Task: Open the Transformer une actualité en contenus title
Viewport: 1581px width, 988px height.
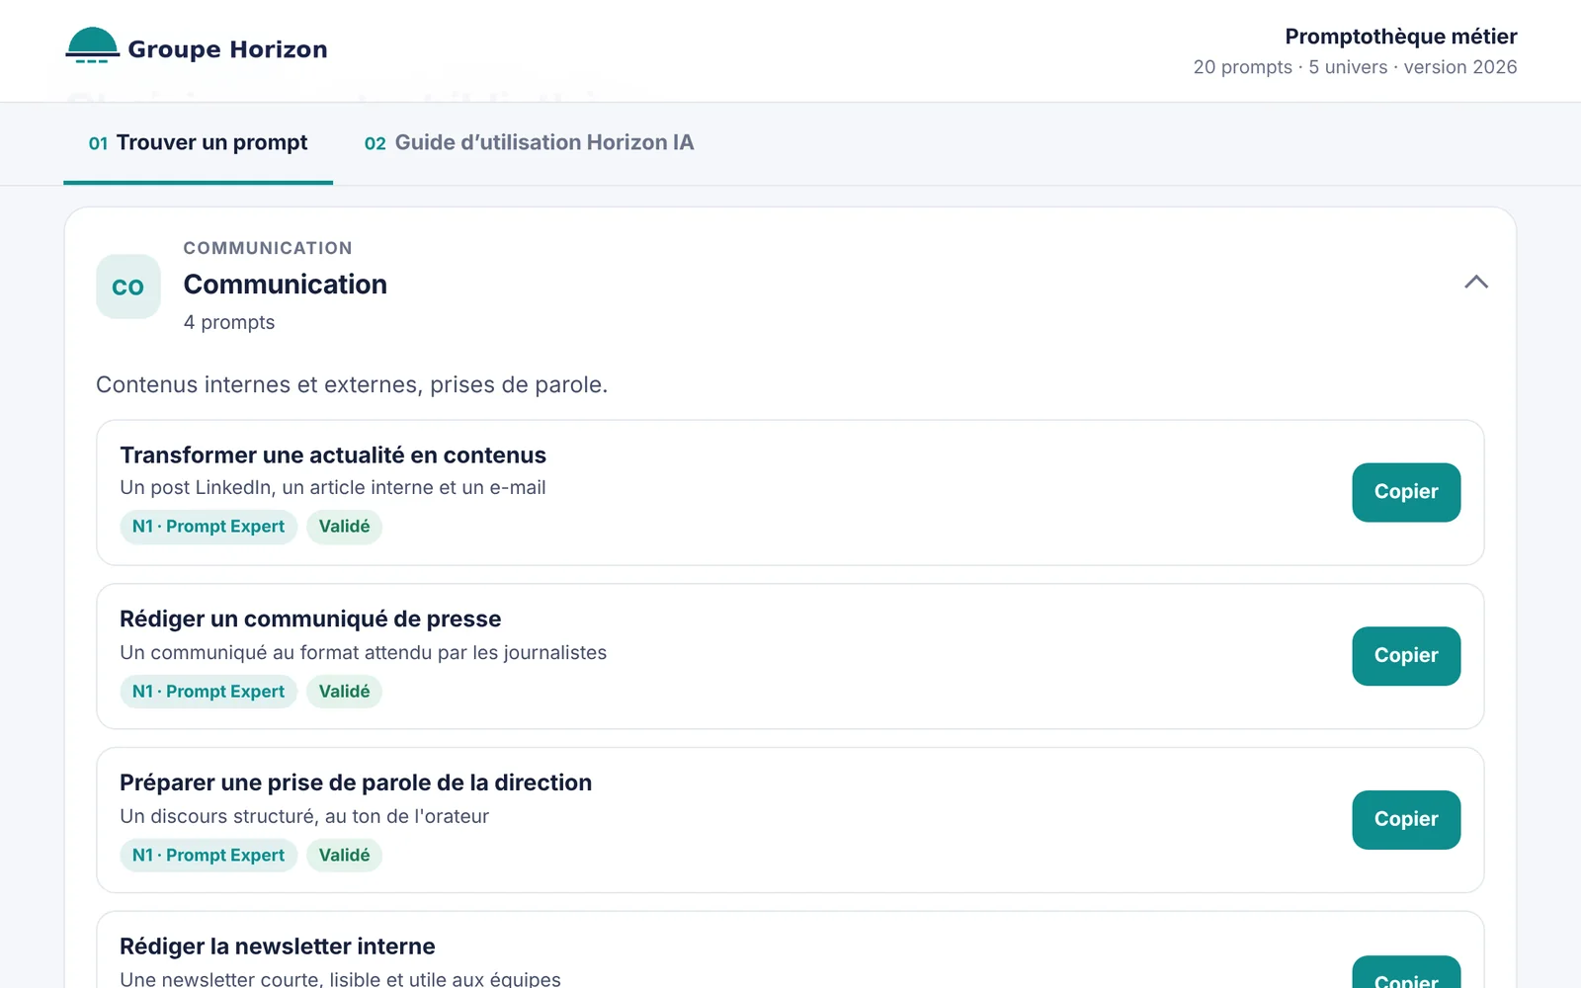Action: 333,455
